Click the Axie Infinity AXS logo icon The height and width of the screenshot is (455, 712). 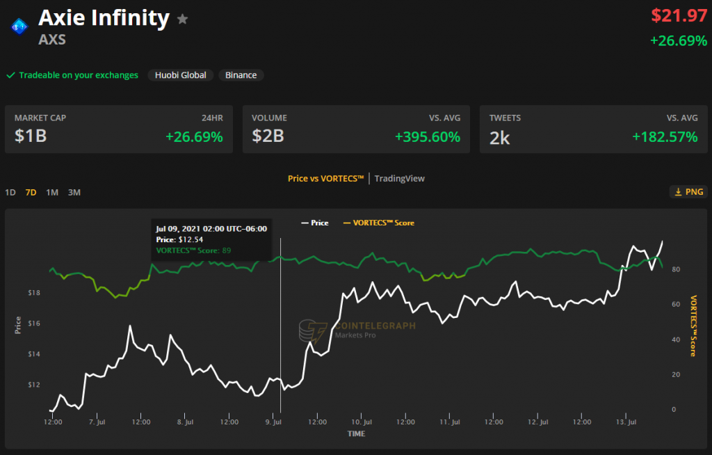click(17, 26)
